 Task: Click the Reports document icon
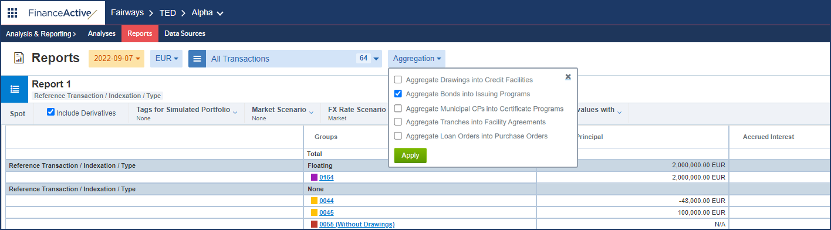pos(19,58)
